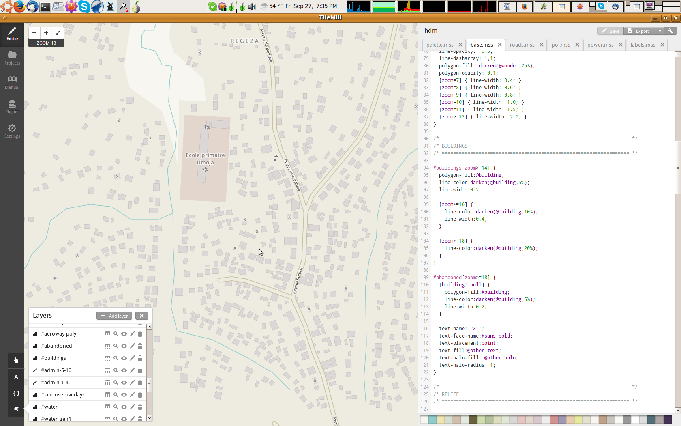Expand the Export dropdown arrow

(x=660, y=31)
